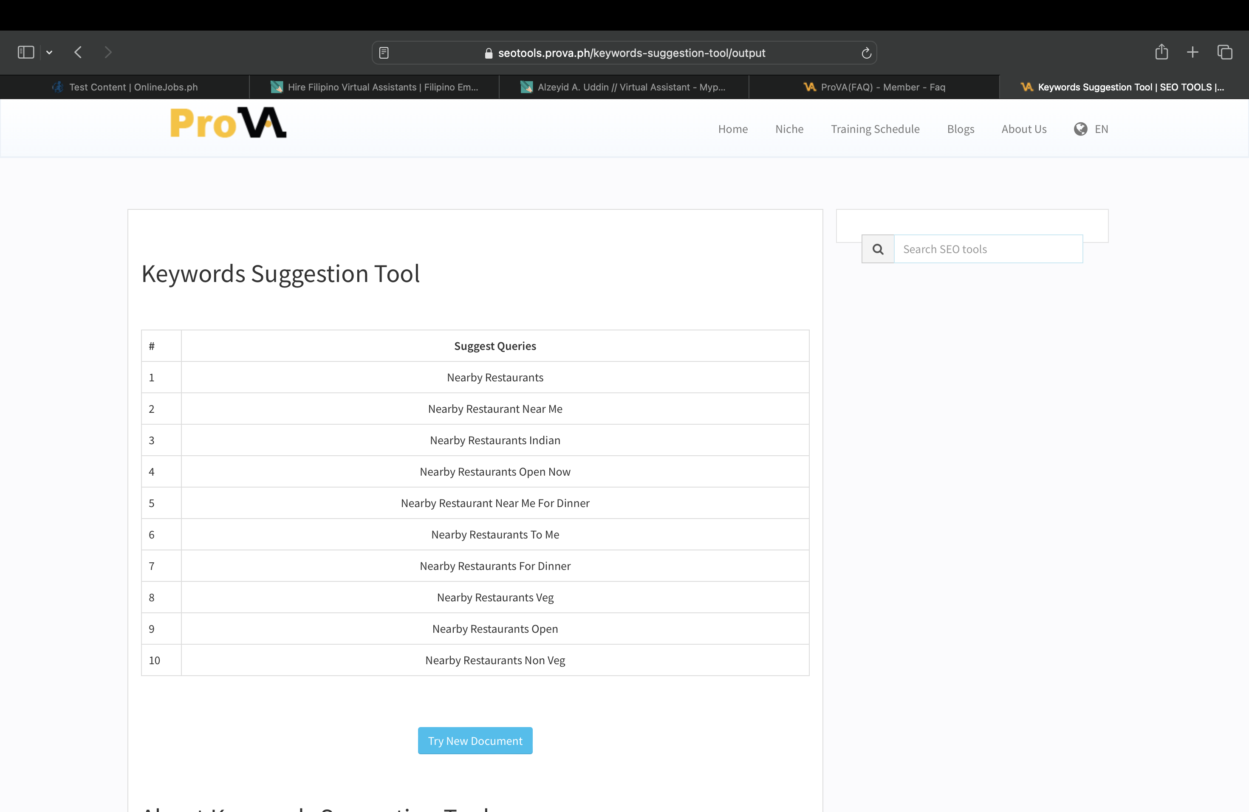The height and width of the screenshot is (812, 1249).
Task: Reload the page with the refresh icon
Action: pyautogui.click(x=866, y=53)
